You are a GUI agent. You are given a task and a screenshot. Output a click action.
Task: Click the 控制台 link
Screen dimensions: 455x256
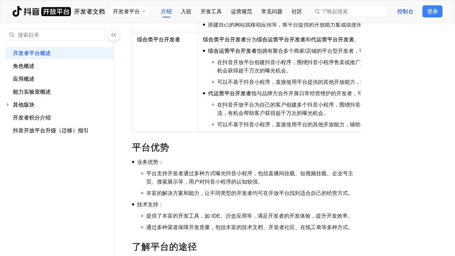[405, 11]
